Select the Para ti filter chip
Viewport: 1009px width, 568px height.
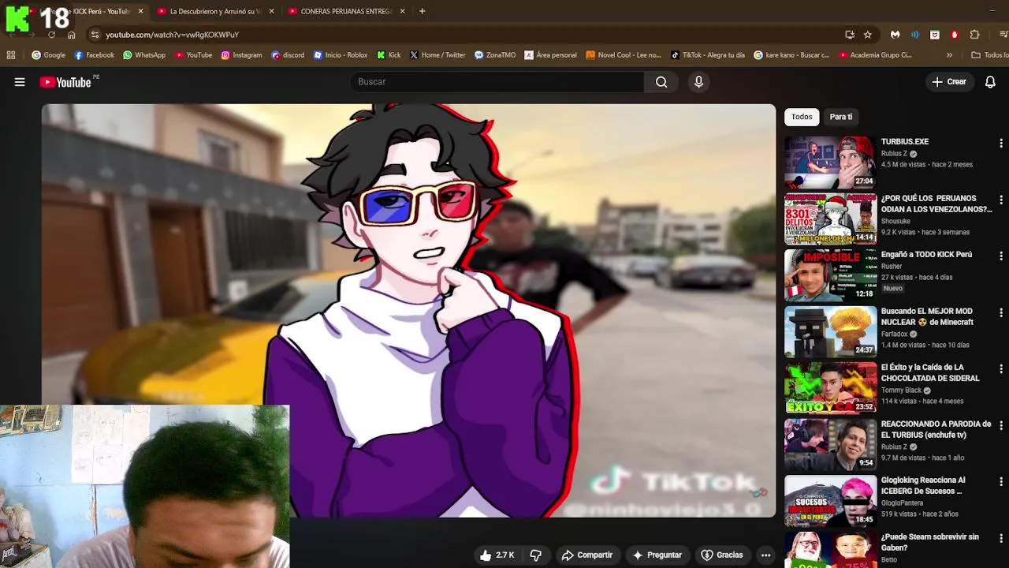(x=841, y=117)
